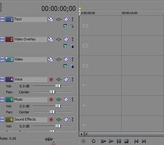Solo the Text track

[73, 19]
